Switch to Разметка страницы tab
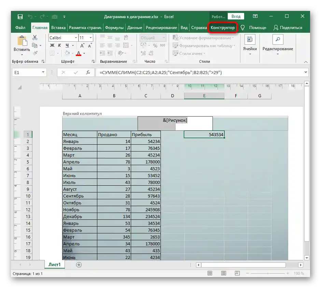 (85, 28)
